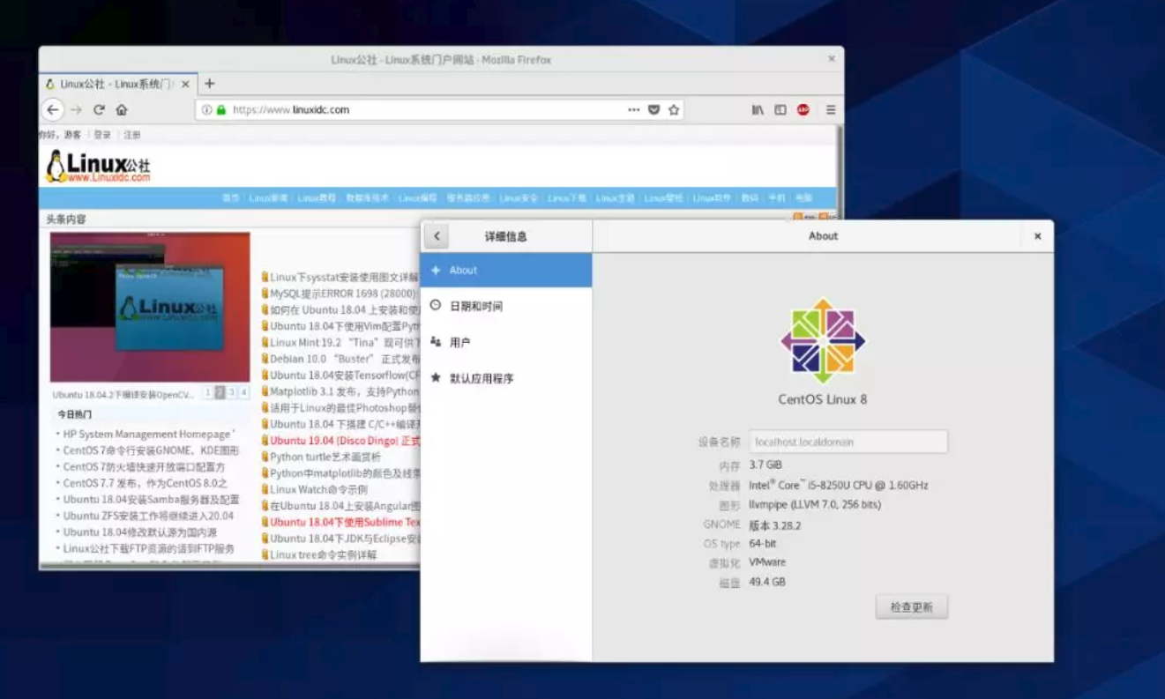Click the green padlock security icon
Viewport: 1165px width, 699px height.
pos(220,110)
